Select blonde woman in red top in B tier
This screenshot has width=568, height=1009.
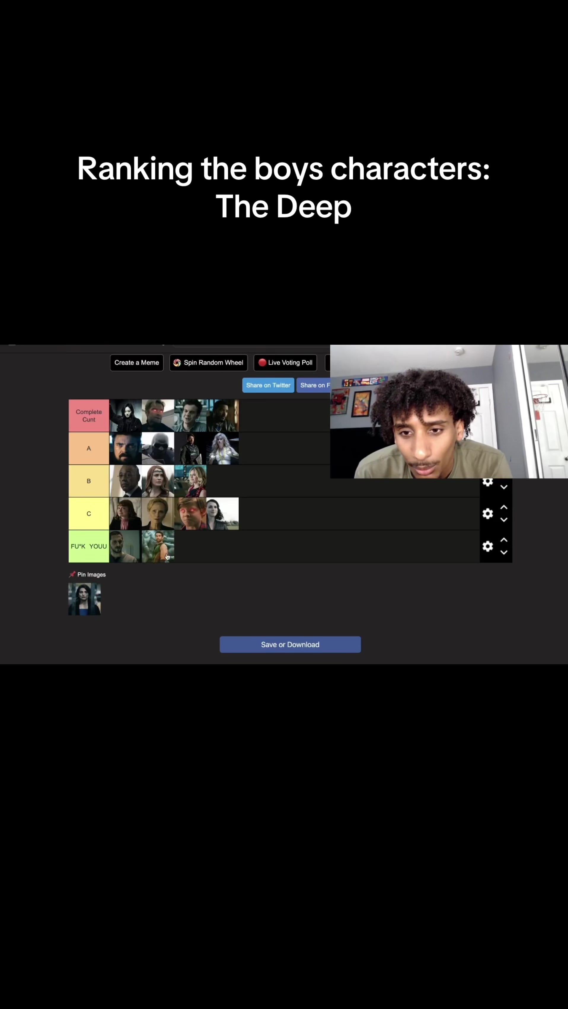(x=190, y=481)
